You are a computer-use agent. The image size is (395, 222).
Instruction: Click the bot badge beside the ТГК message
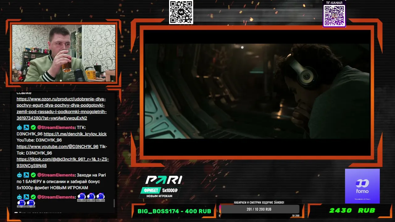[19, 127]
